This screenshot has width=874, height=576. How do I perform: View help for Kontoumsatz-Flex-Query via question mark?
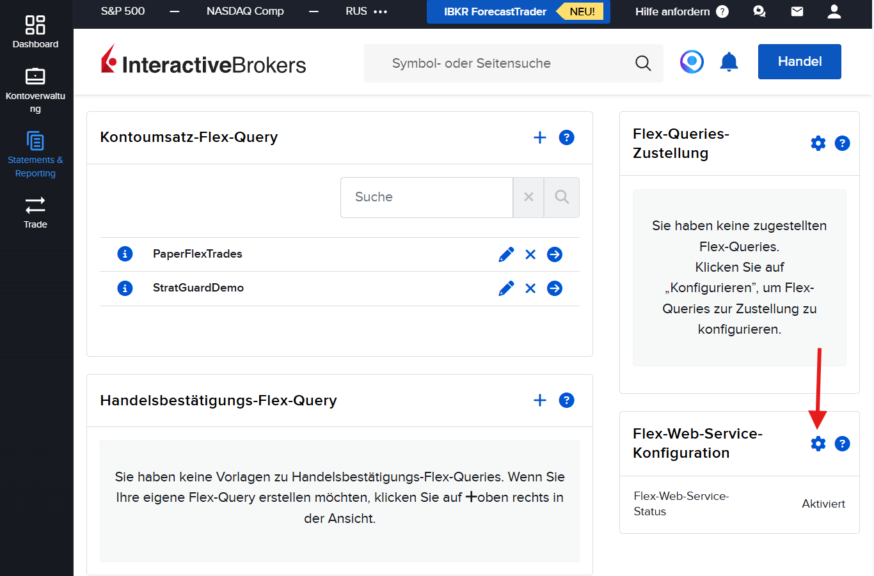(566, 137)
